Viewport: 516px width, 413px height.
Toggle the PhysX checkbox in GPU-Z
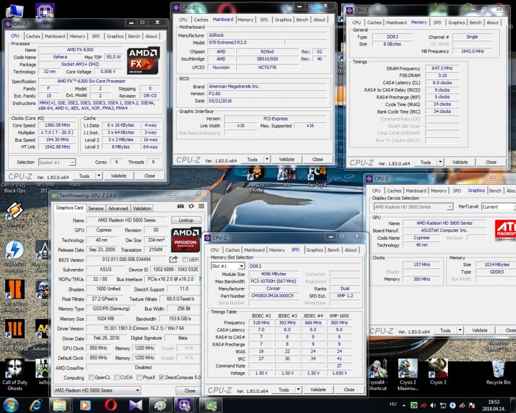[x=139, y=377]
